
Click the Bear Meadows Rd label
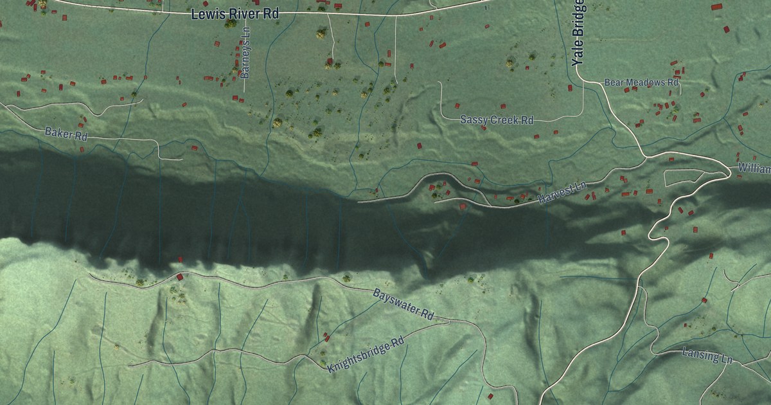pos(642,83)
